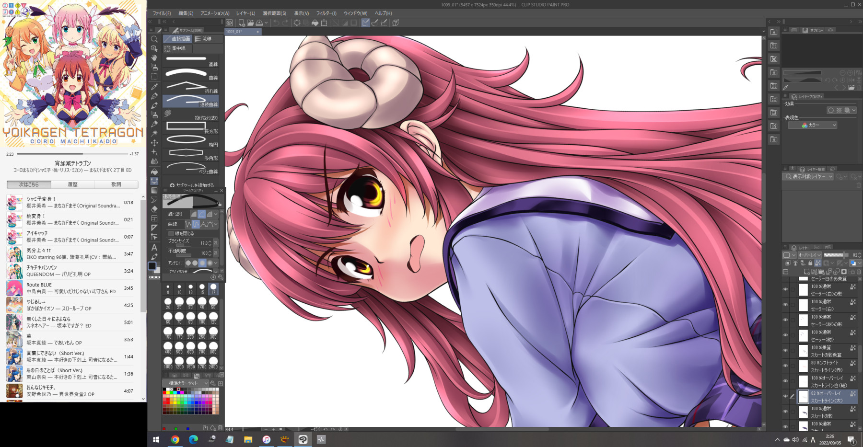Hide the スカートライン白(紺) layer
863x447 pixels.
785,381
